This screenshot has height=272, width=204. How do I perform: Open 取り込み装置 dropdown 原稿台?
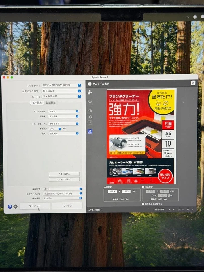pyautogui.click(x=63, y=111)
